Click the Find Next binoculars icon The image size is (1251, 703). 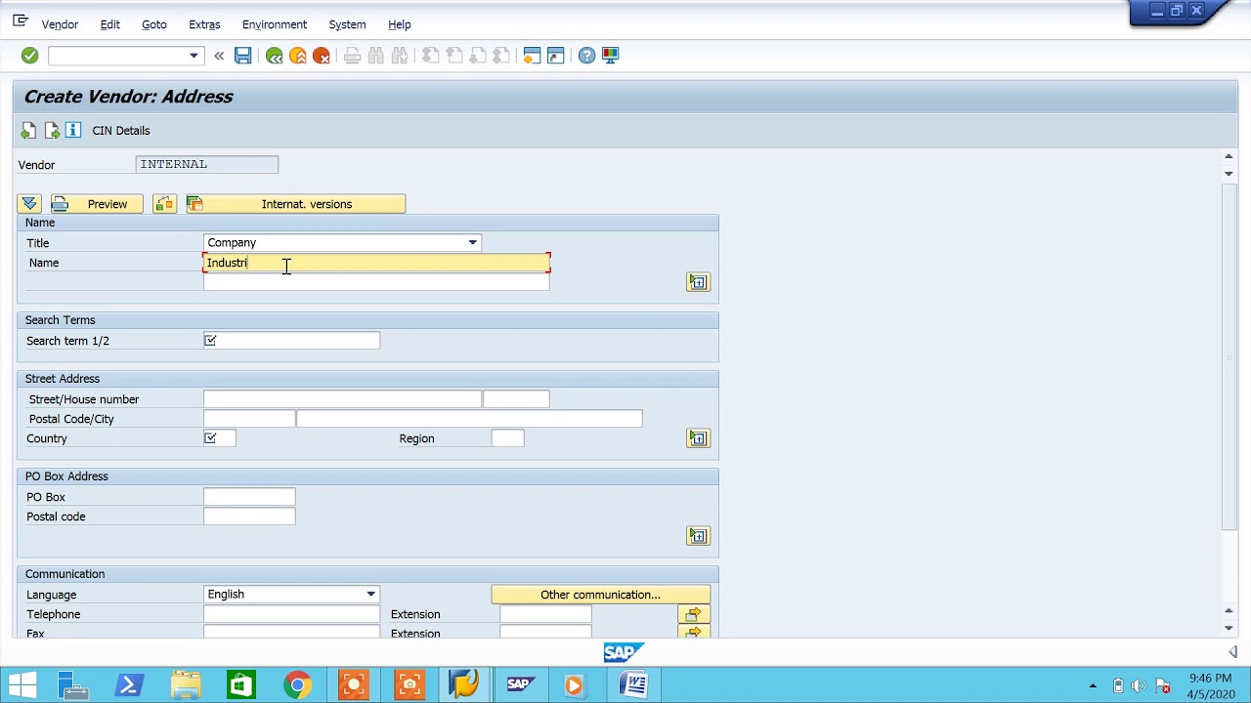(400, 56)
